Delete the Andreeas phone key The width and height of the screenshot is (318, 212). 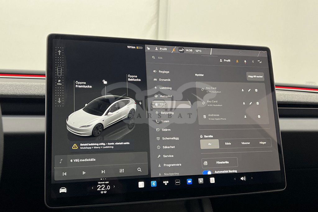(259, 117)
